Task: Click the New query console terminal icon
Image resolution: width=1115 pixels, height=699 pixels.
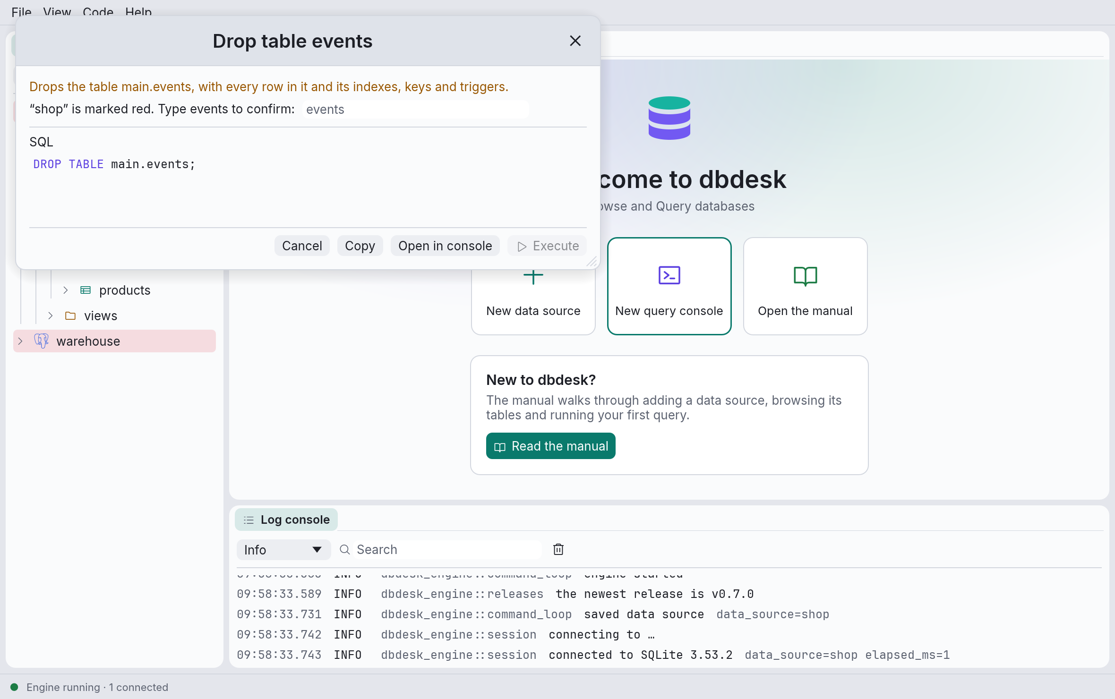Action: 669,275
